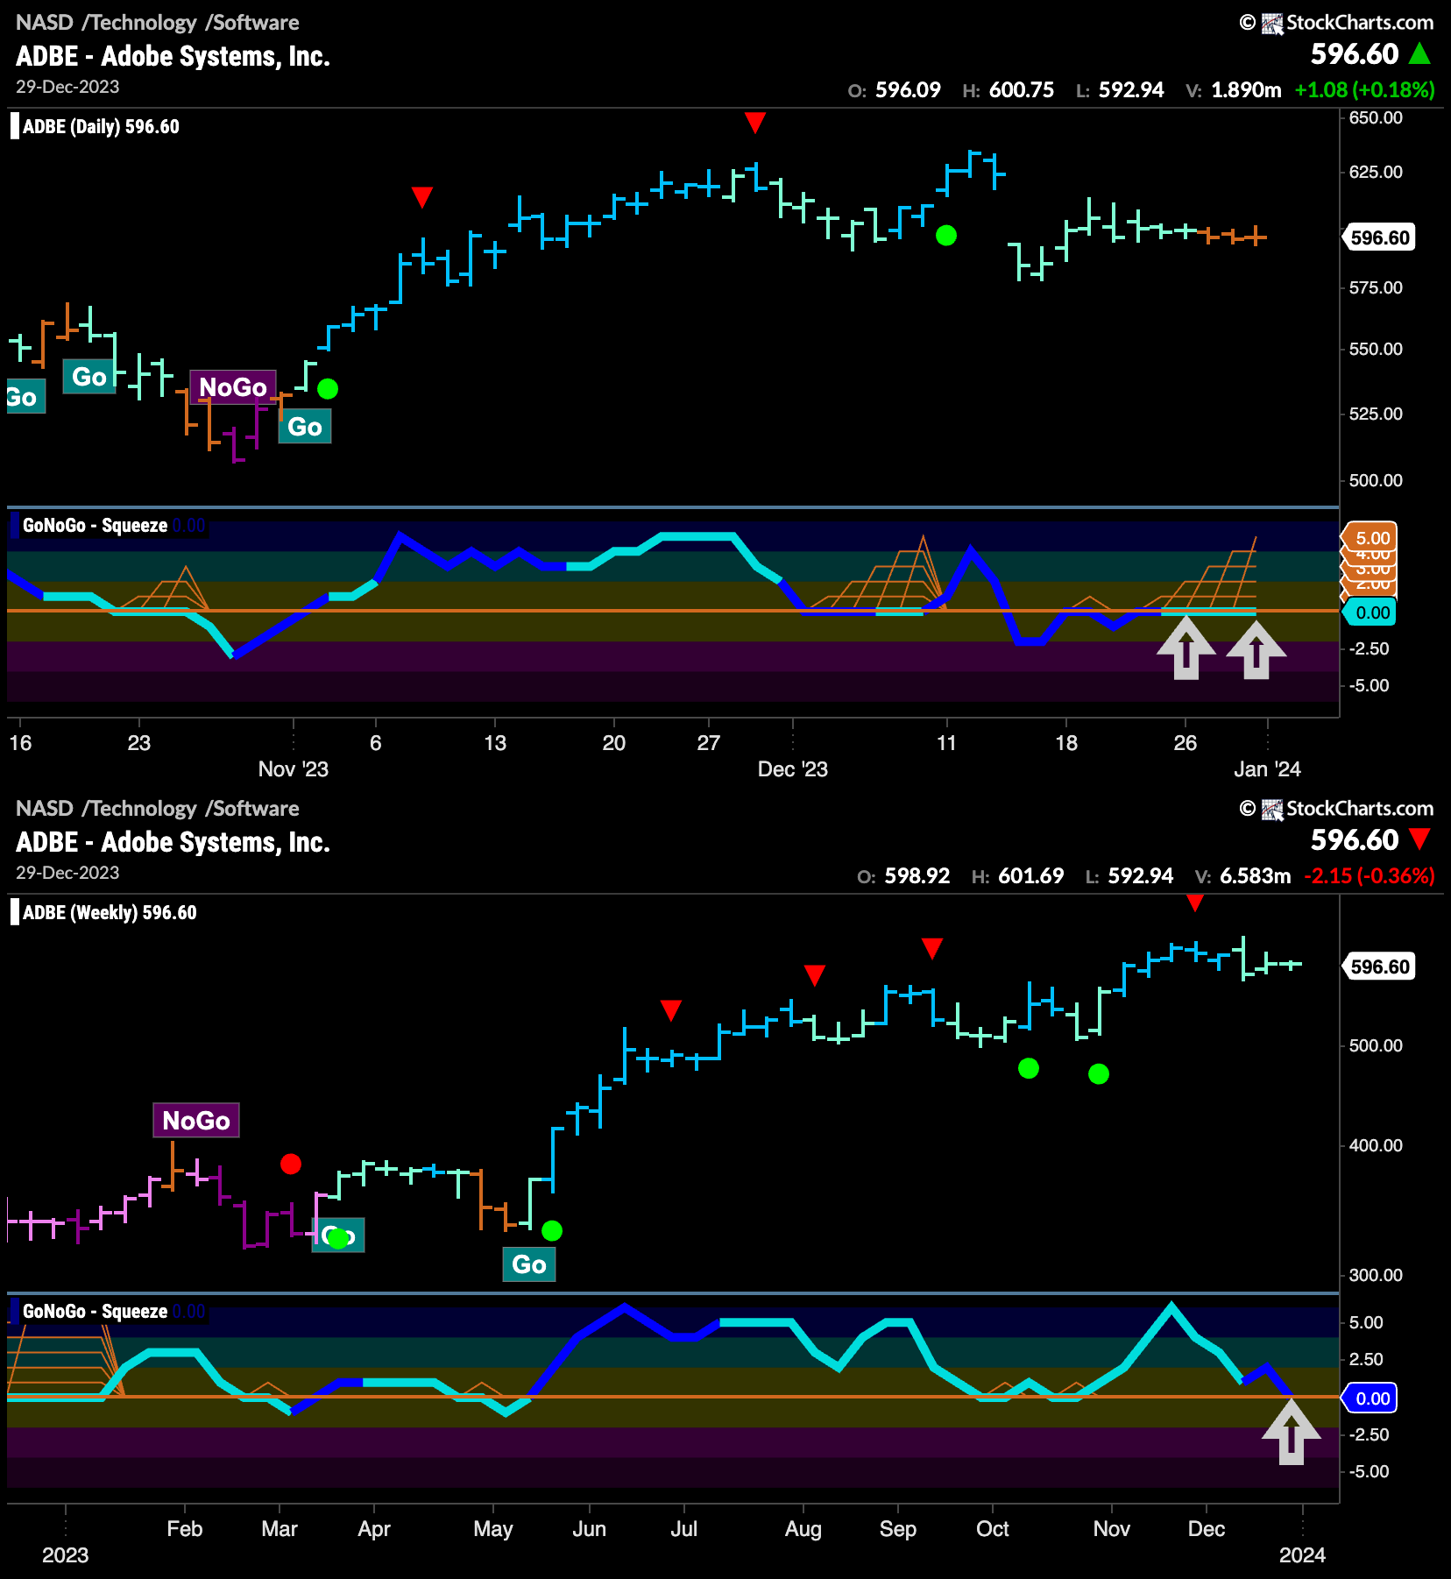Click the daily open value 596.09

(908, 90)
